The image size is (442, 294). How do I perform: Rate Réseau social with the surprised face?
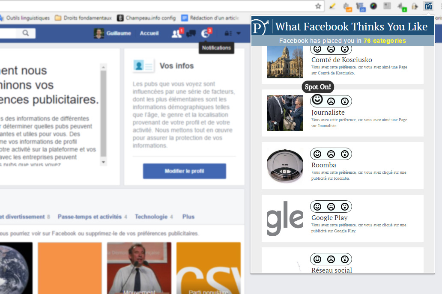pyautogui.click(x=344, y=259)
